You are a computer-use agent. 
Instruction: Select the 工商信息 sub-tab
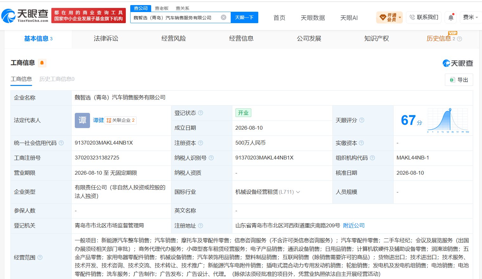click(21, 79)
